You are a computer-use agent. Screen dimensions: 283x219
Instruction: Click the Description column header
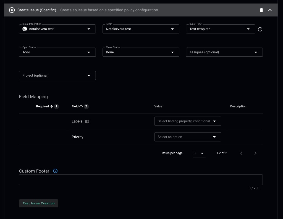coord(238,106)
